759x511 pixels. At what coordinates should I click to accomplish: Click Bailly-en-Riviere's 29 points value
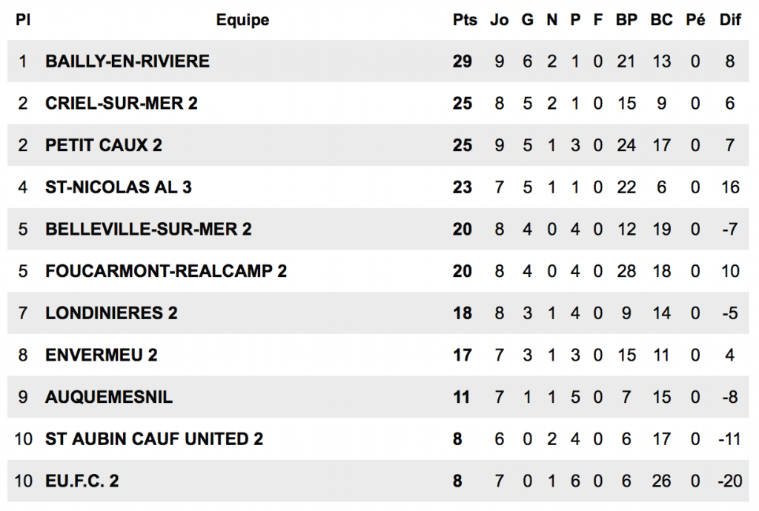click(x=463, y=61)
